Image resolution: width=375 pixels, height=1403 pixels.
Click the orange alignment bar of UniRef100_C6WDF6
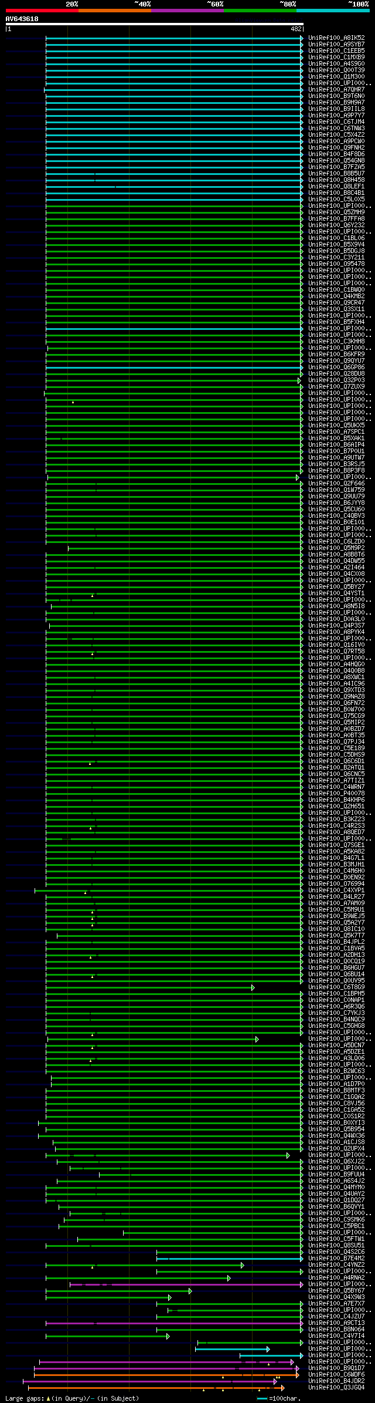(x=166, y=1375)
